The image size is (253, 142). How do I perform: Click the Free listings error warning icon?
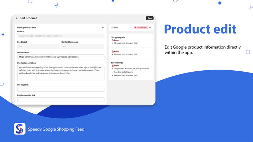click(x=112, y=65)
